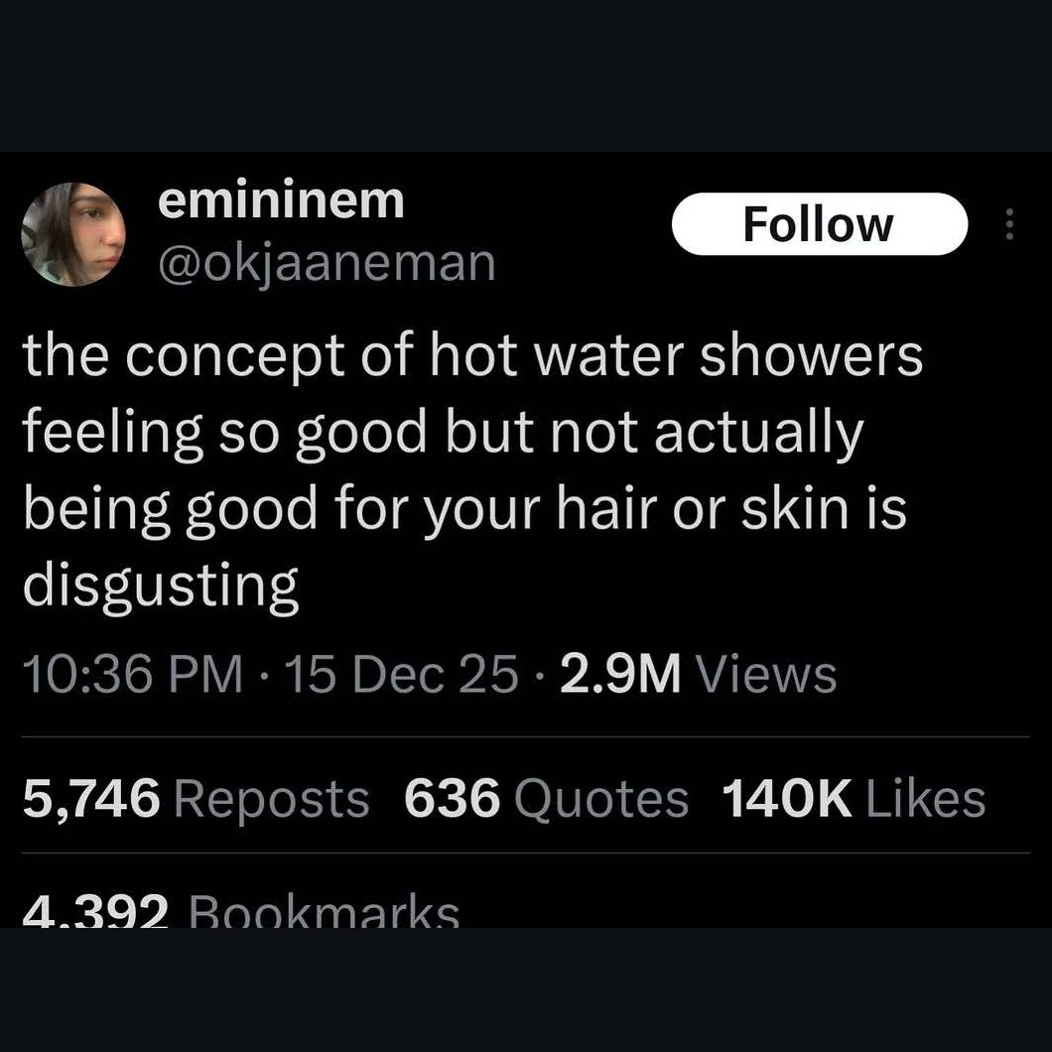Screen dimensions: 1052x1052
Task: Click the 5,746 repost count number
Action: coord(90,799)
